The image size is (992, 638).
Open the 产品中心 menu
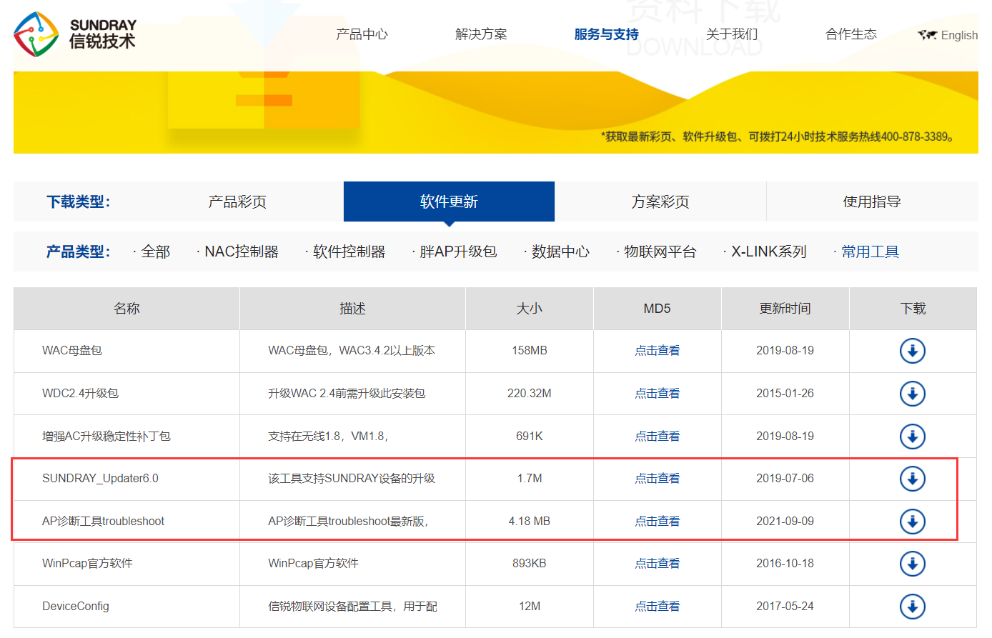[x=362, y=34]
